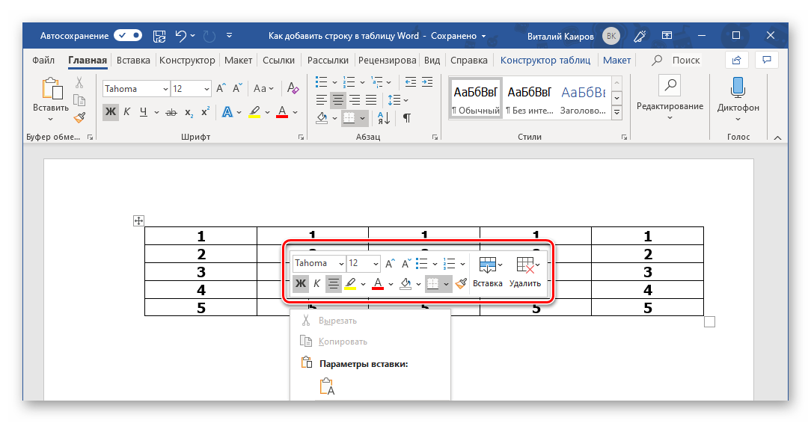The image size is (811, 423).
Task: Click Text Effects A icon in ribbon
Action: [x=227, y=111]
